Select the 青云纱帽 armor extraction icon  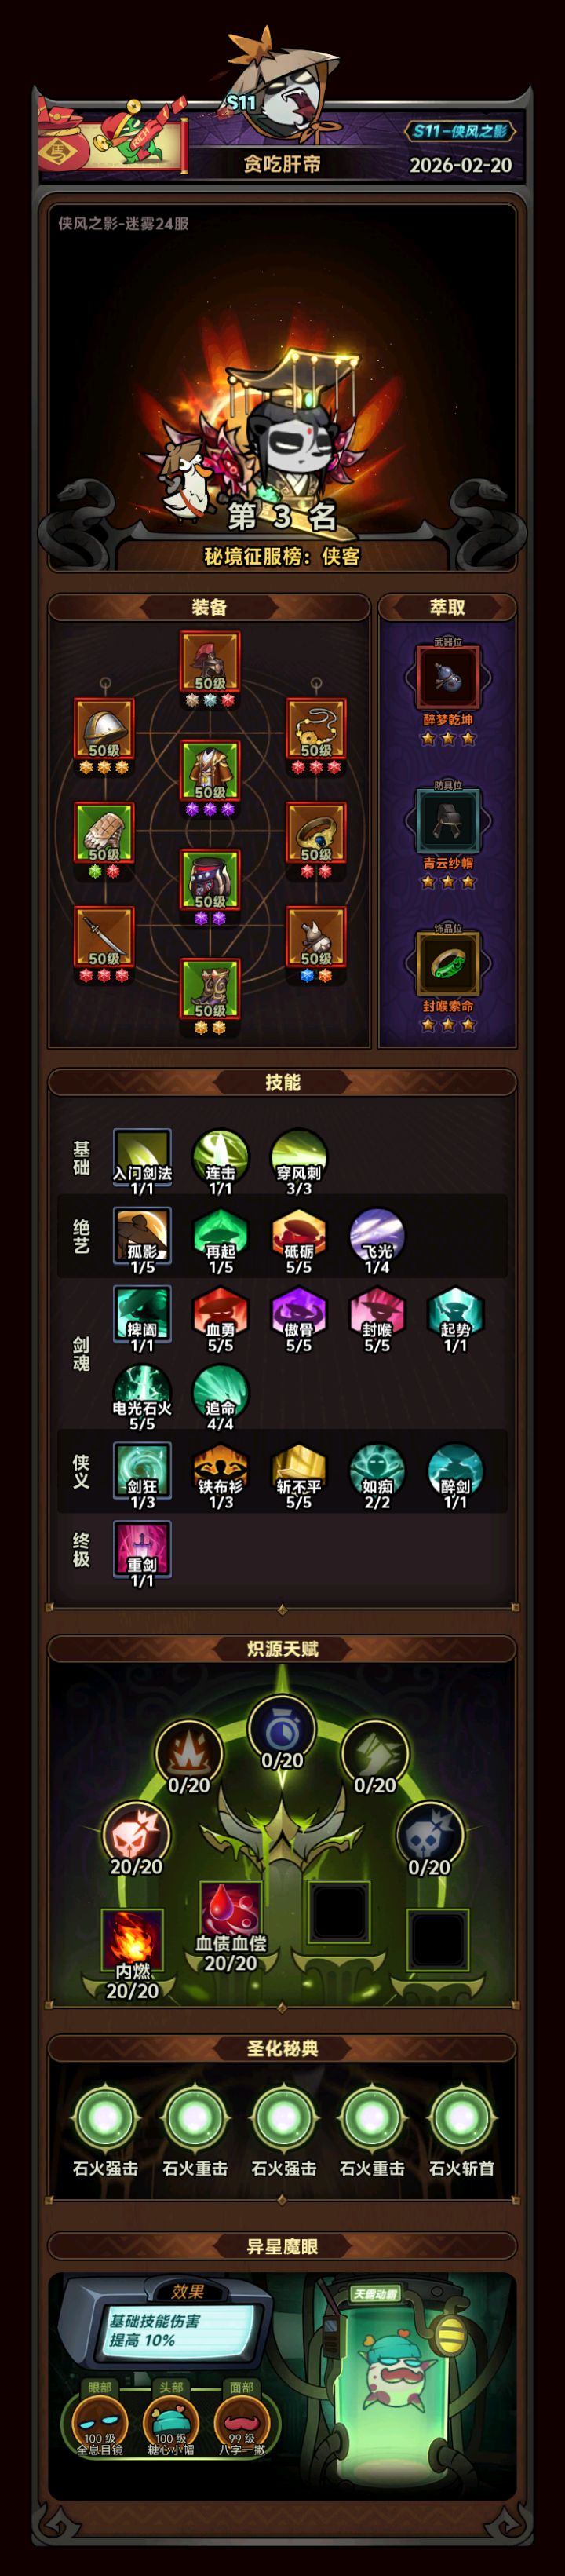pos(447,819)
